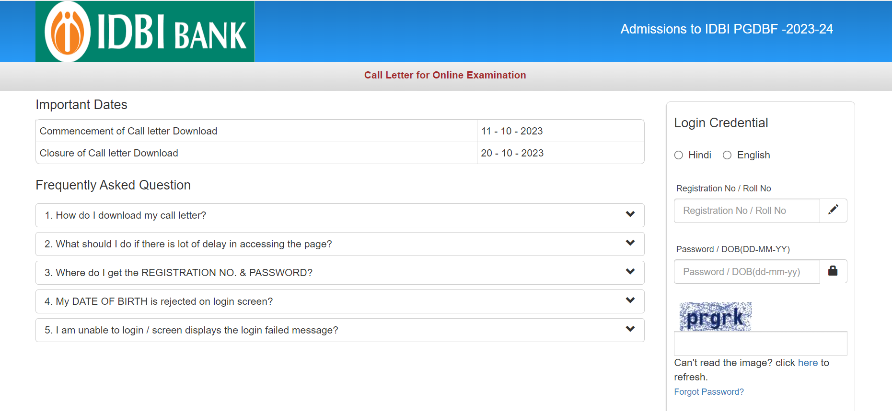
Task: Click the 'Important Dates' heading
Action: click(81, 105)
